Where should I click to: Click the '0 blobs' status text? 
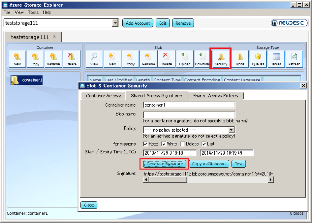coord(296,214)
